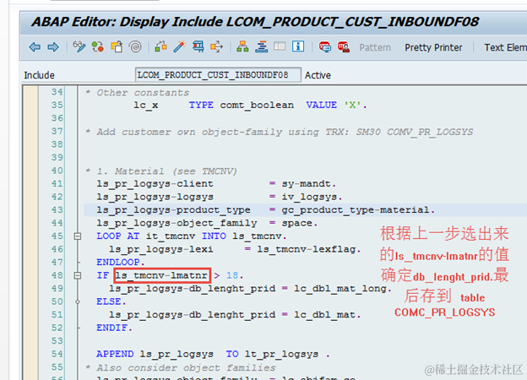Set a session breakpoint with the stop-monitor icon
The height and width of the screenshot is (380, 527).
pyautogui.click(x=324, y=46)
